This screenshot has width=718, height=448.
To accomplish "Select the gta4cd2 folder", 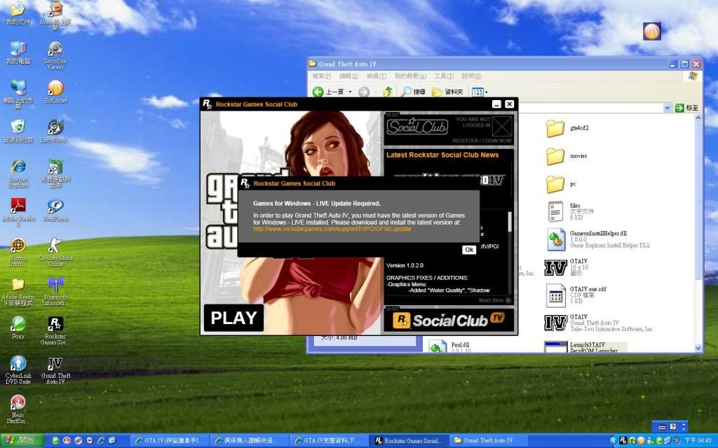I will [556, 128].
